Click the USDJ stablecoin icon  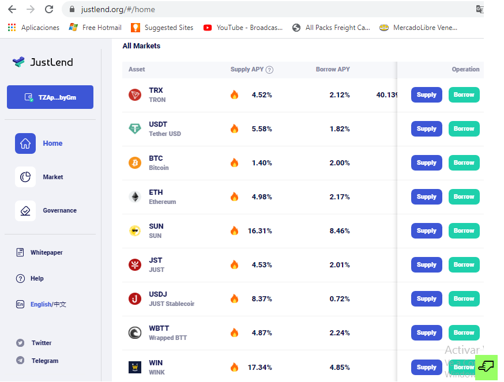tap(135, 299)
